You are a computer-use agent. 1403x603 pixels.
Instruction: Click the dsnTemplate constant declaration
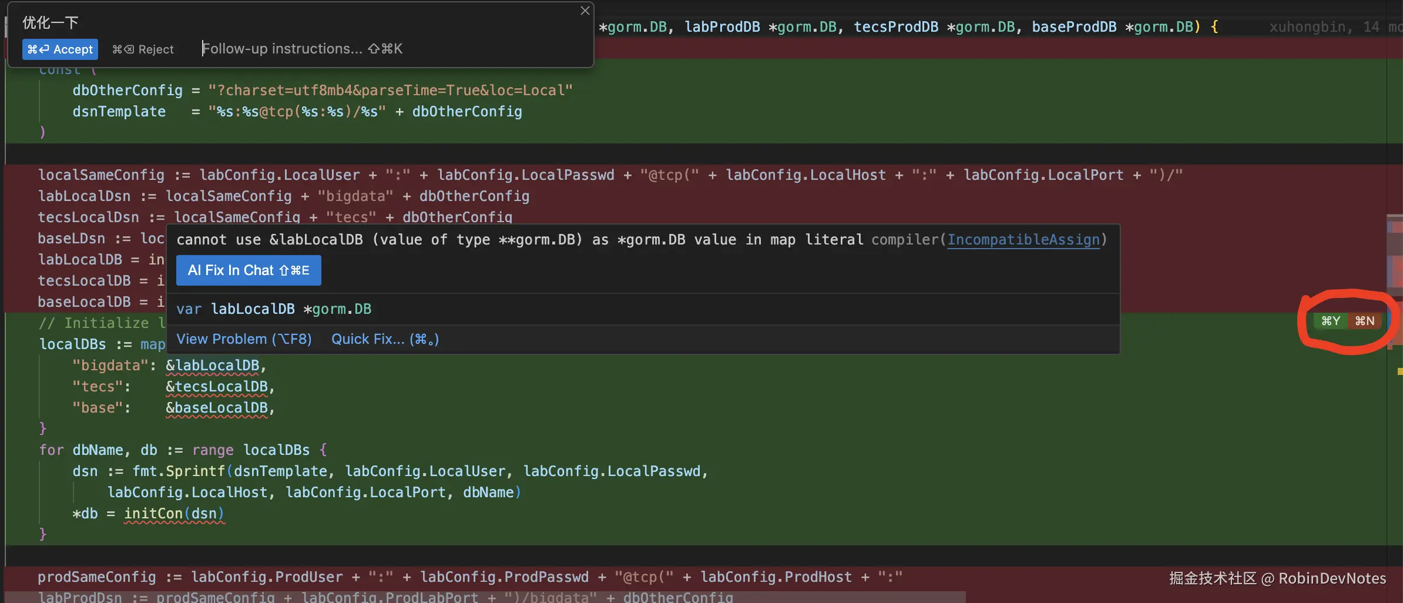coord(297,112)
